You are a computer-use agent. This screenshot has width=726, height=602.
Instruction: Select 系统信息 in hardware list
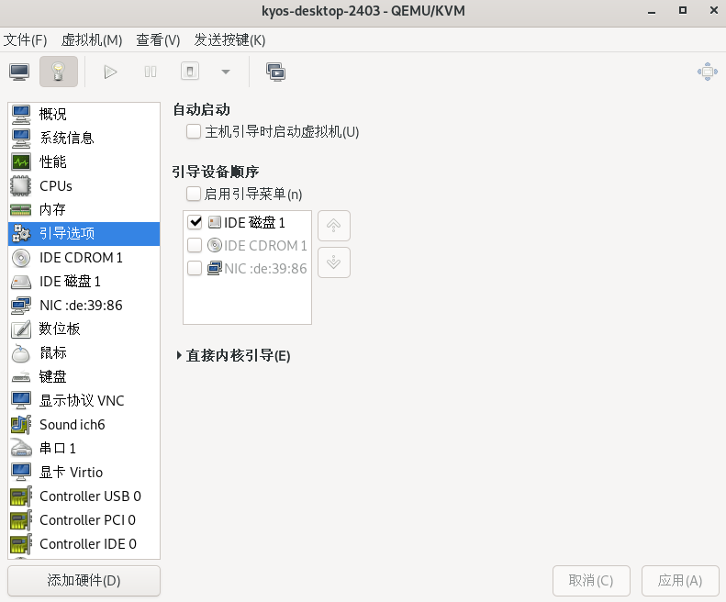click(x=84, y=138)
